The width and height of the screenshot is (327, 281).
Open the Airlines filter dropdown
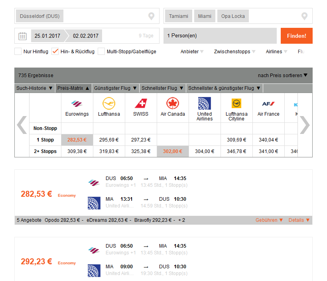click(276, 52)
